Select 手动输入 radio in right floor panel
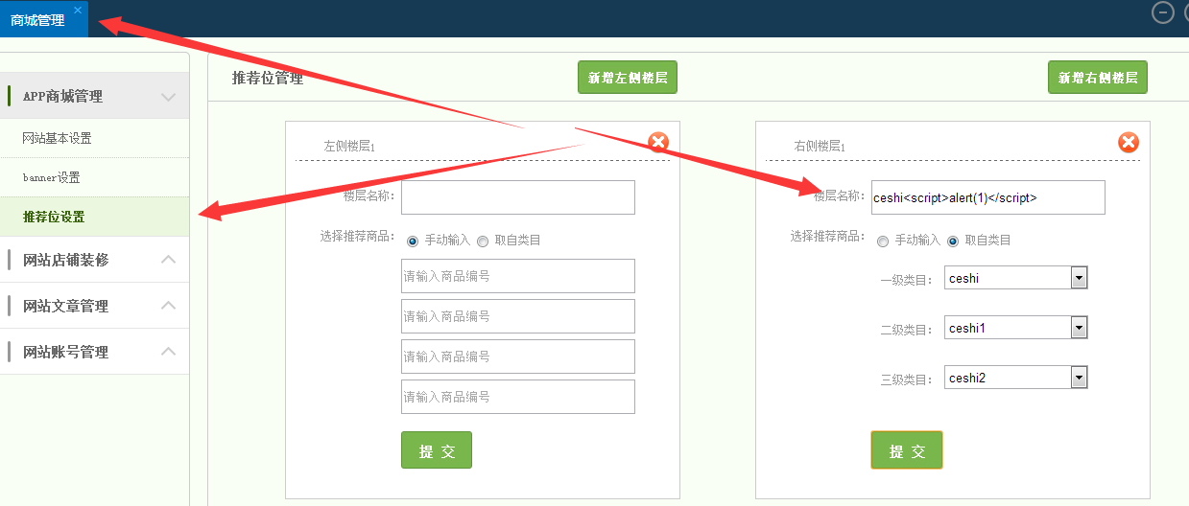Image resolution: width=1189 pixels, height=506 pixels. [x=883, y=241]
